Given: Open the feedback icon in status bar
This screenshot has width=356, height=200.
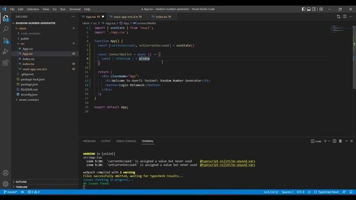Looking at the screenshot, I should point(344,192).
